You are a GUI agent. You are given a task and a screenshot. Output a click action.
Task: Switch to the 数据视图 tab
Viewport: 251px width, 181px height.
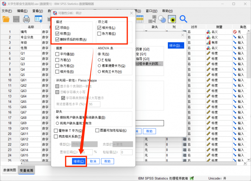click(x=10, y=170)
